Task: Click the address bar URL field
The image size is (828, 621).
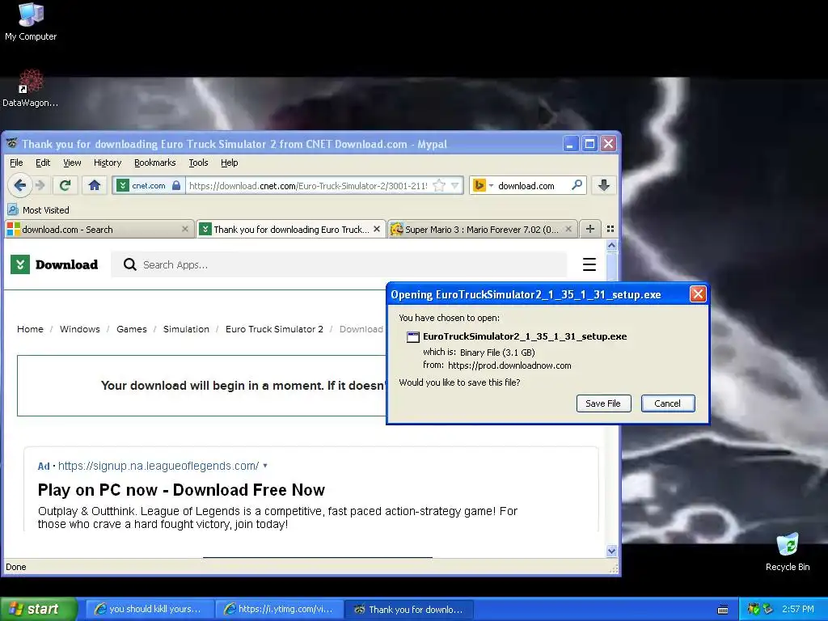Action: (308, 185)
